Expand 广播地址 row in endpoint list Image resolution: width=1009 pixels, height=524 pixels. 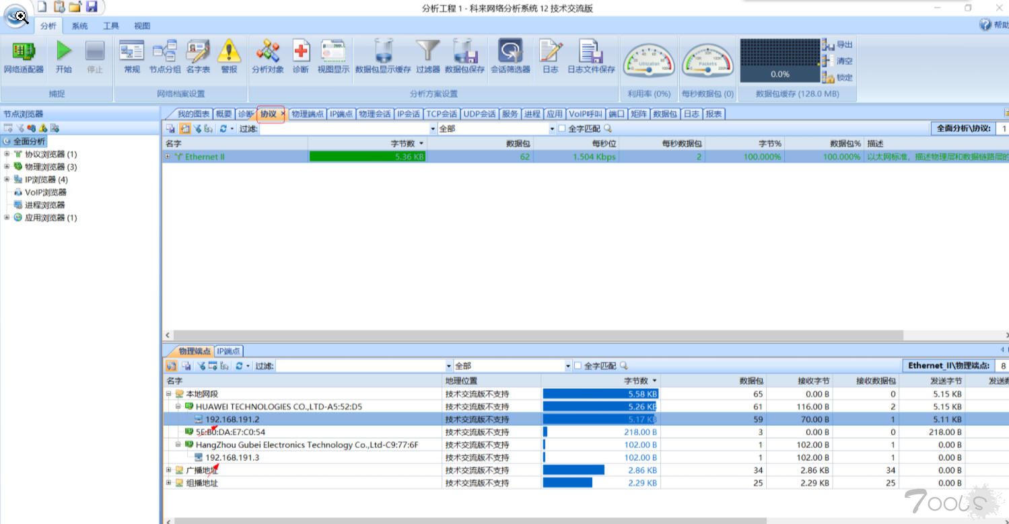click(x=169, y=470)
